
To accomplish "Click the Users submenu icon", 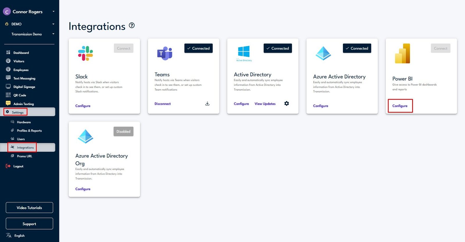I will 12,139.
